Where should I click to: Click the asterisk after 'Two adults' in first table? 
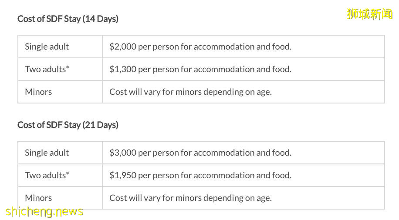68,68
